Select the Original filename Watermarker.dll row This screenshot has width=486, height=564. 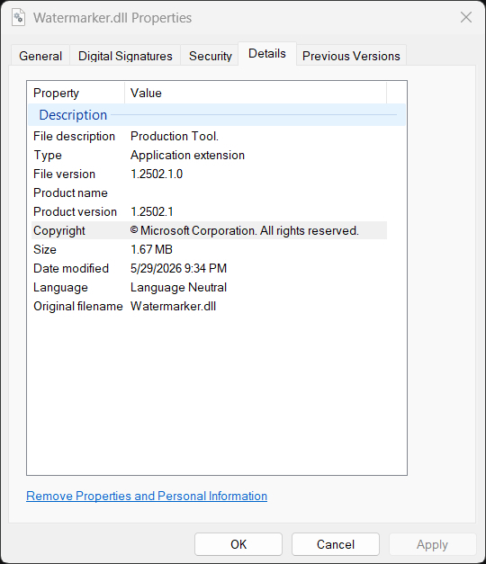tap(209, 306)
